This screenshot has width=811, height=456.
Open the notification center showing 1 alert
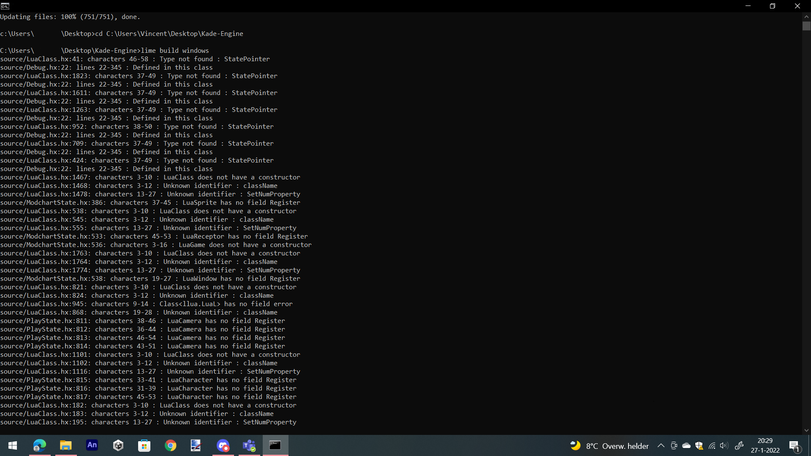[x=795, y=445]
